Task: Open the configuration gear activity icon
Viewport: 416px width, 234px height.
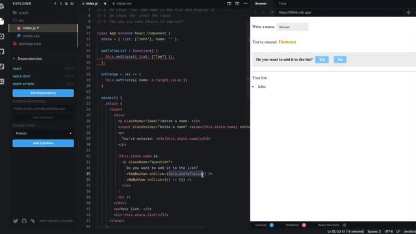Action: [x=2, y=36]
